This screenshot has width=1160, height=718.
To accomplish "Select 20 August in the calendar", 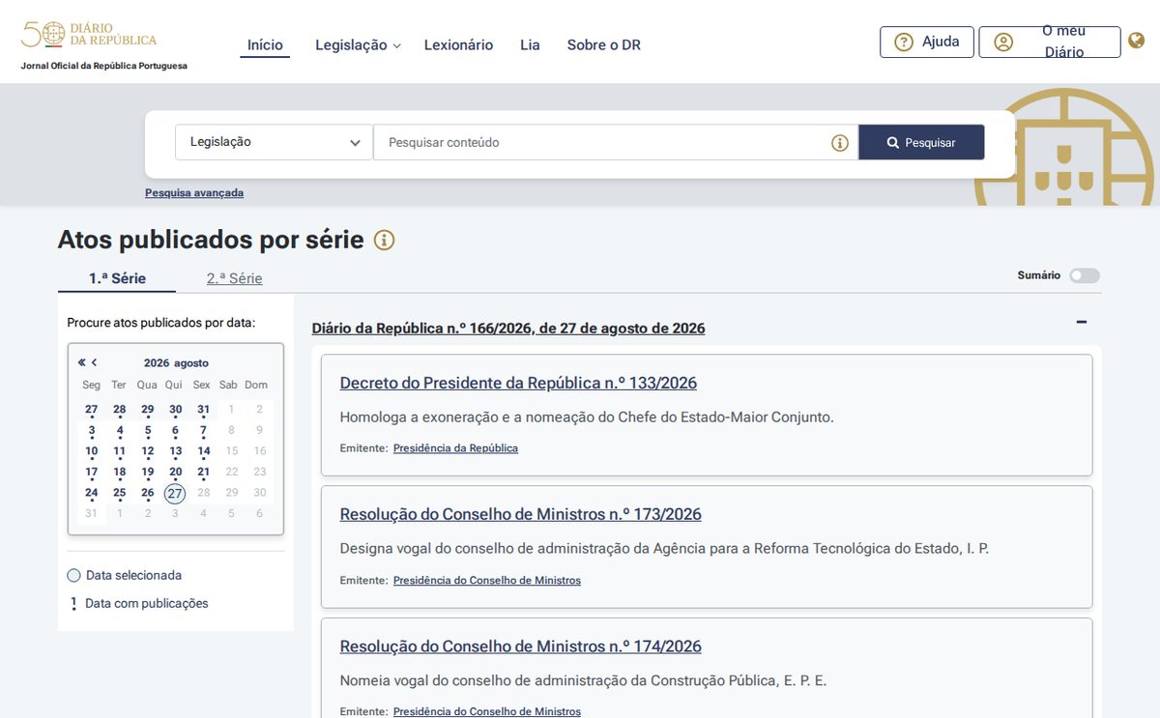I will (x=175, y=473).
